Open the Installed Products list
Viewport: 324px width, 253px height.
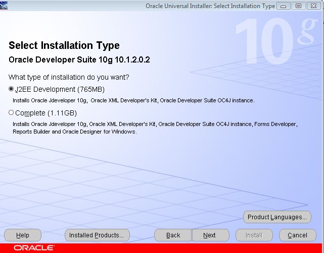(97, 235)
